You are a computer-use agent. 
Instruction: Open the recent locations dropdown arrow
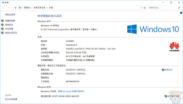[12, 8]
